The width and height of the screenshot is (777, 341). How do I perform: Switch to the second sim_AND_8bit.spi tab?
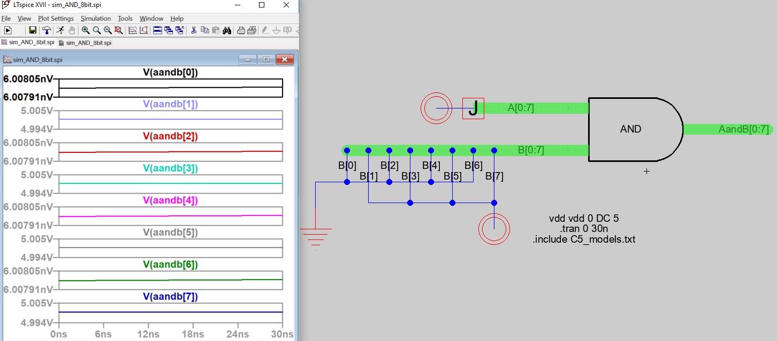click(85, 43)
